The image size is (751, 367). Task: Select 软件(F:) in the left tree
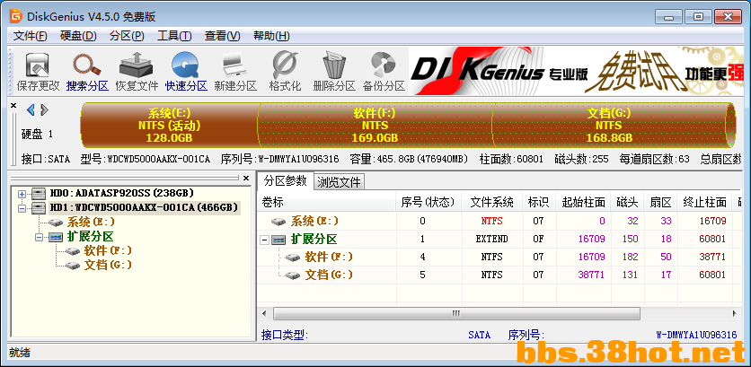pos(107,250)
